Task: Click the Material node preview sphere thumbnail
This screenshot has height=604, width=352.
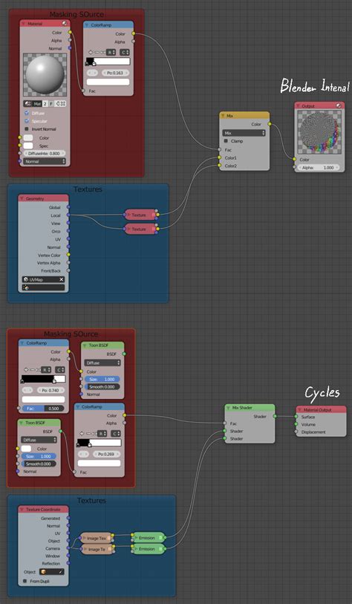Action: [45, 75]
